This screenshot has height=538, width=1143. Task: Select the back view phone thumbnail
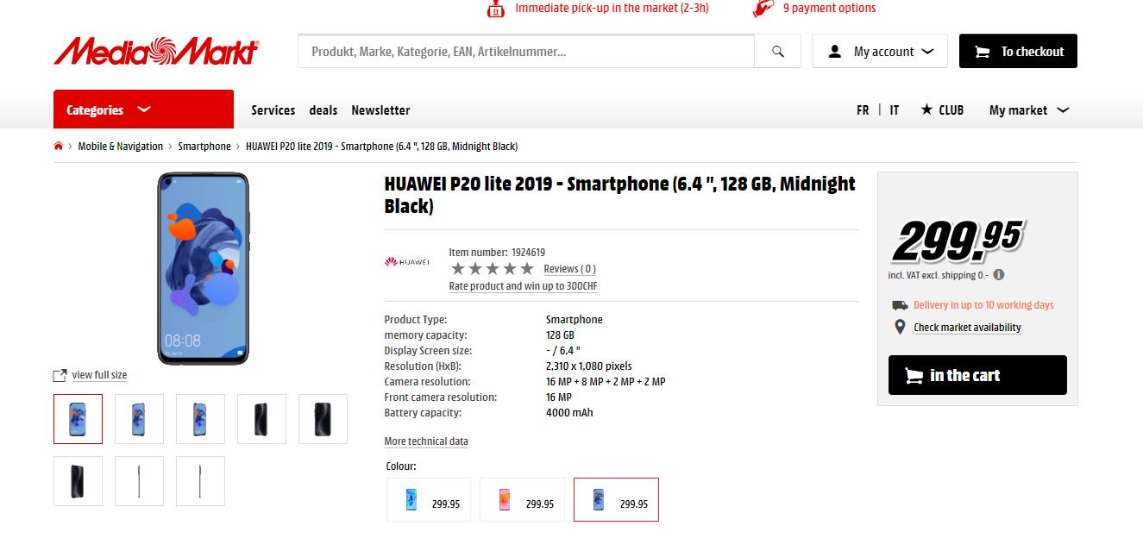coord(323,419)
